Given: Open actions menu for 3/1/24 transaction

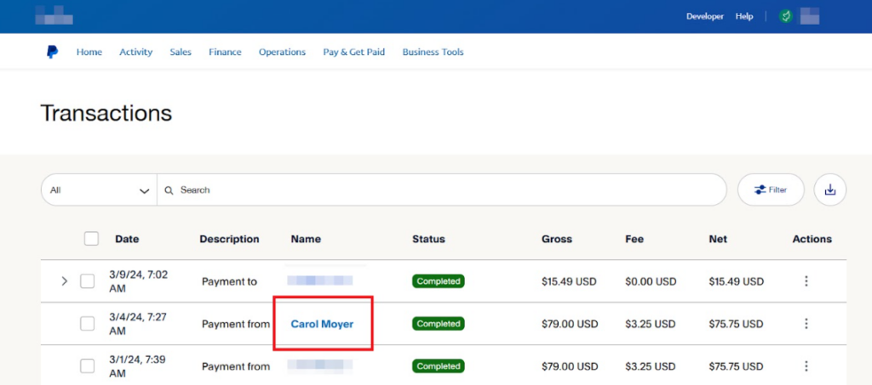Looking at the screenshot, I should tap(806, 366).
